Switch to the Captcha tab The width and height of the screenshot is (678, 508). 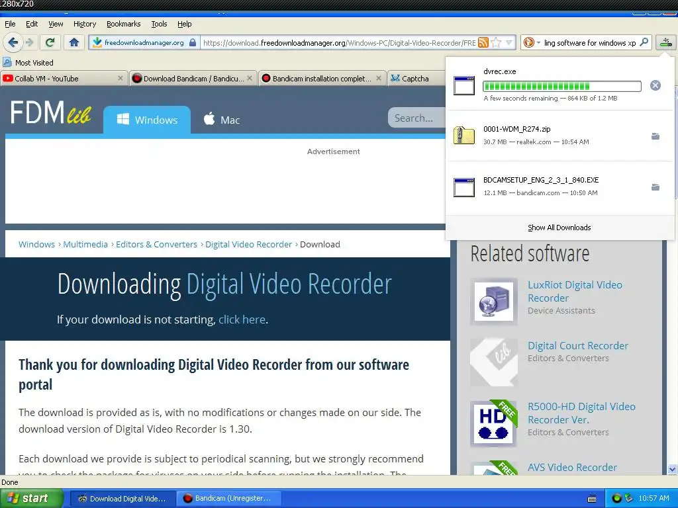416,79
